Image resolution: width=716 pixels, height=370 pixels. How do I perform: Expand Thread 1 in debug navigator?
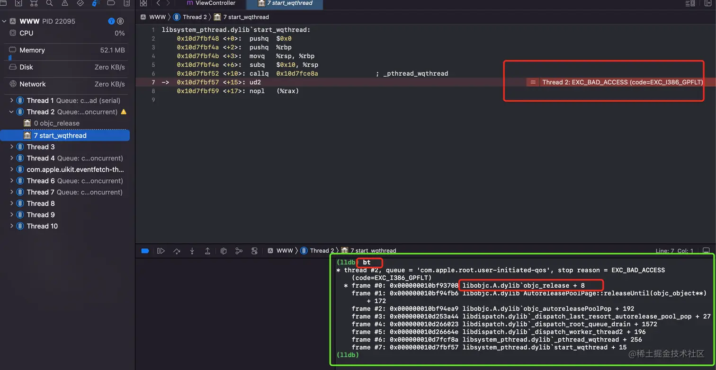(11, 100)
